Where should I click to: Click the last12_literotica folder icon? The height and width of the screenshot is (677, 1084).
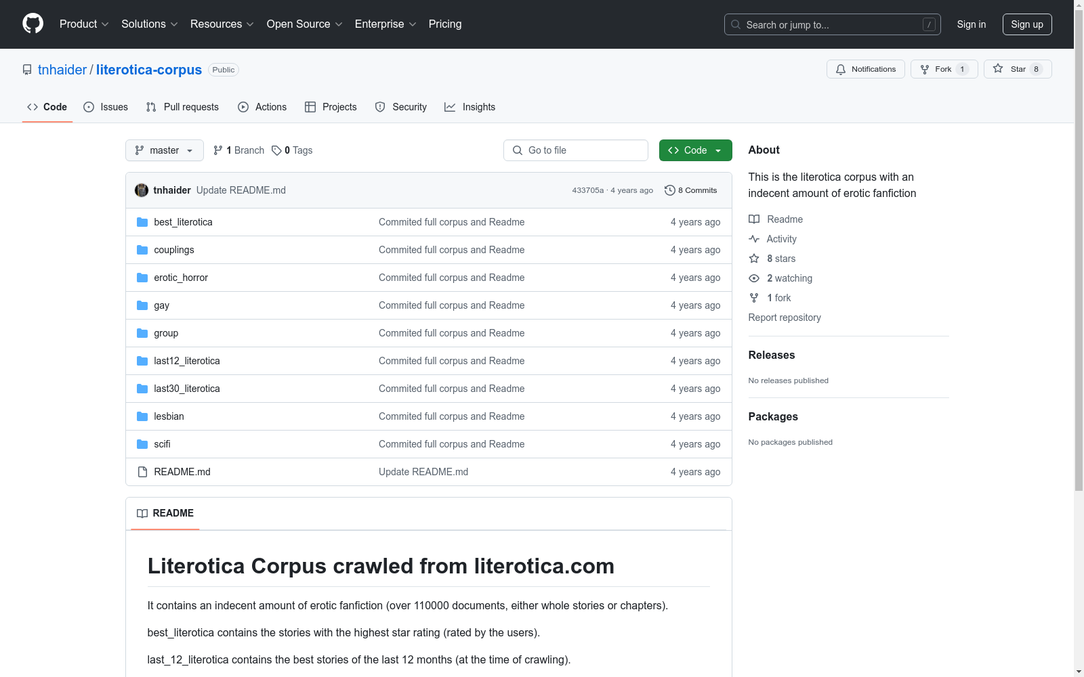pos(142,361)
